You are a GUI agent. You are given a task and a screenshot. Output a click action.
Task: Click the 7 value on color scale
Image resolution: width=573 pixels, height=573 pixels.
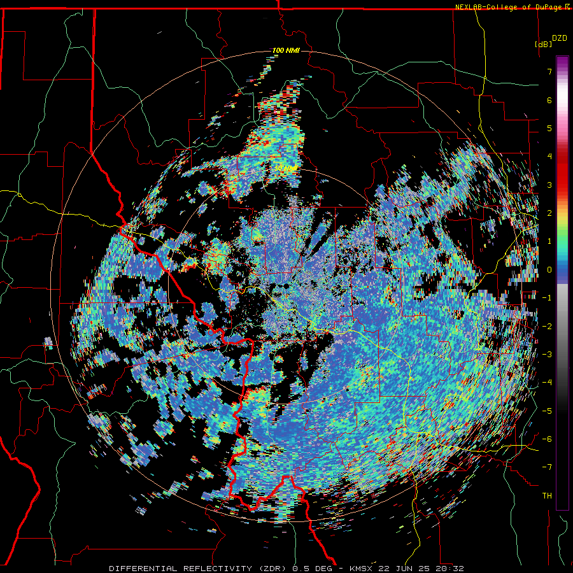point(549,71)
